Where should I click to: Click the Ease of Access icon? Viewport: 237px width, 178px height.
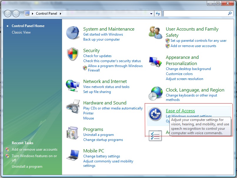coord(155,114)
